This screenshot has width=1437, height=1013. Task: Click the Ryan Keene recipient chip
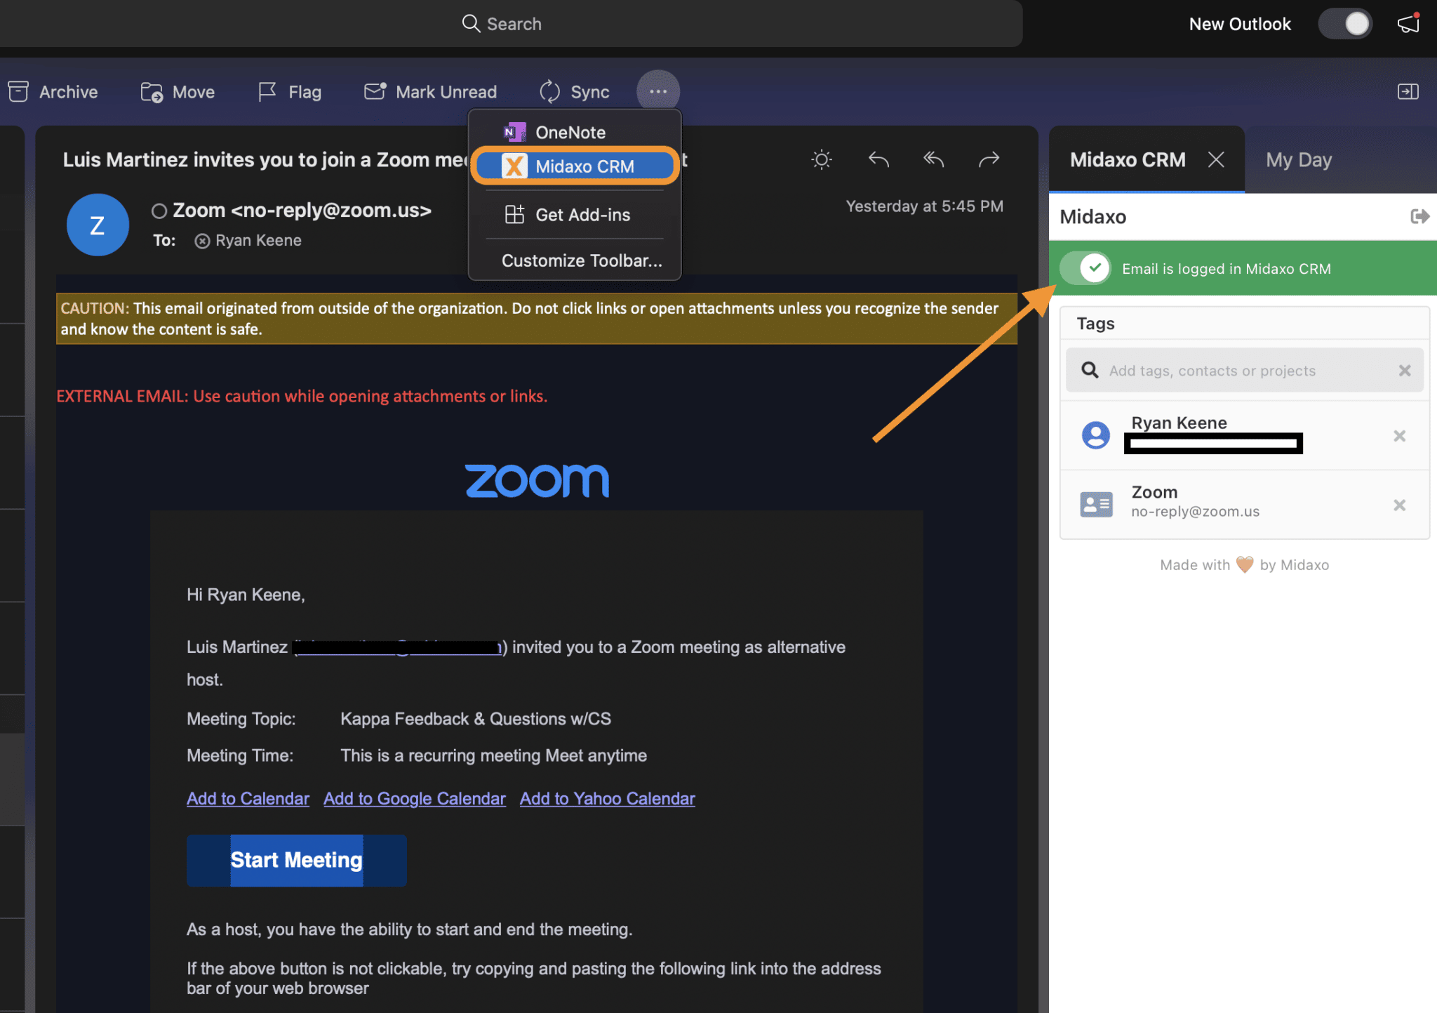(249, 241)
